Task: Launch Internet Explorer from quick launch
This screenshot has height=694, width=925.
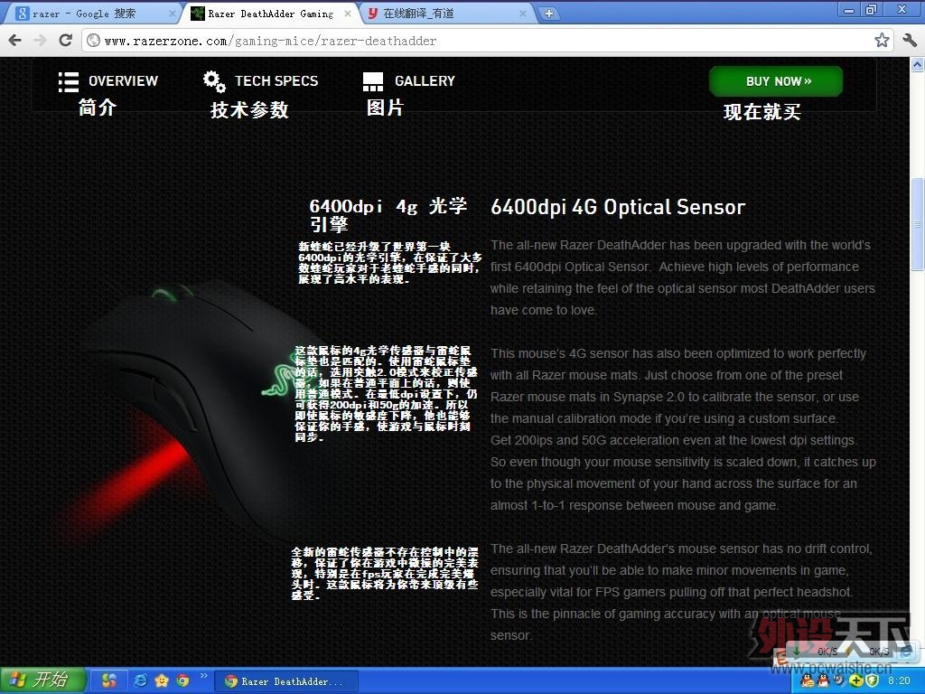Action: tap(140, 681)
